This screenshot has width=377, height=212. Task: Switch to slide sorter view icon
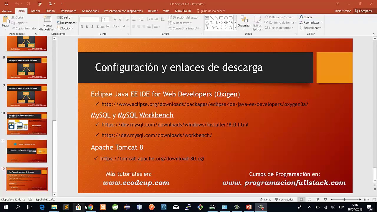(309, 199)
